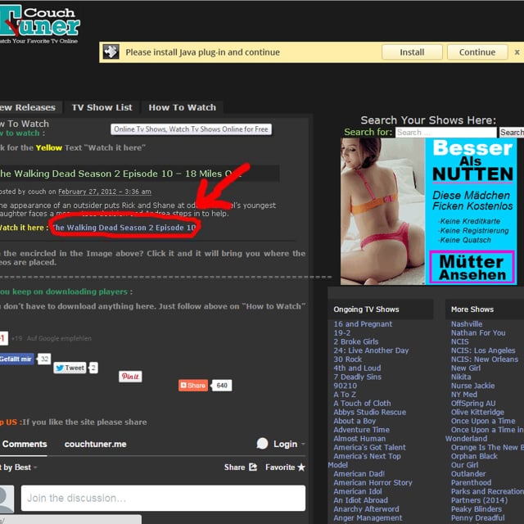Open NCIS: New Orleans link
The image size is (524, 524).
click(485, 359)
